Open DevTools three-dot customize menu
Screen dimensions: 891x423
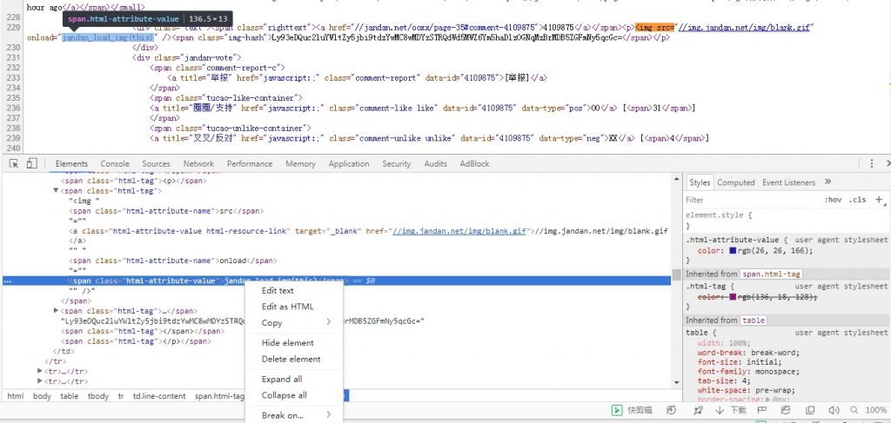click(871, 163)
